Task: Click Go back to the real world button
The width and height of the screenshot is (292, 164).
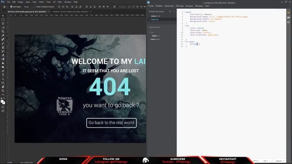Action: point(111,123)
